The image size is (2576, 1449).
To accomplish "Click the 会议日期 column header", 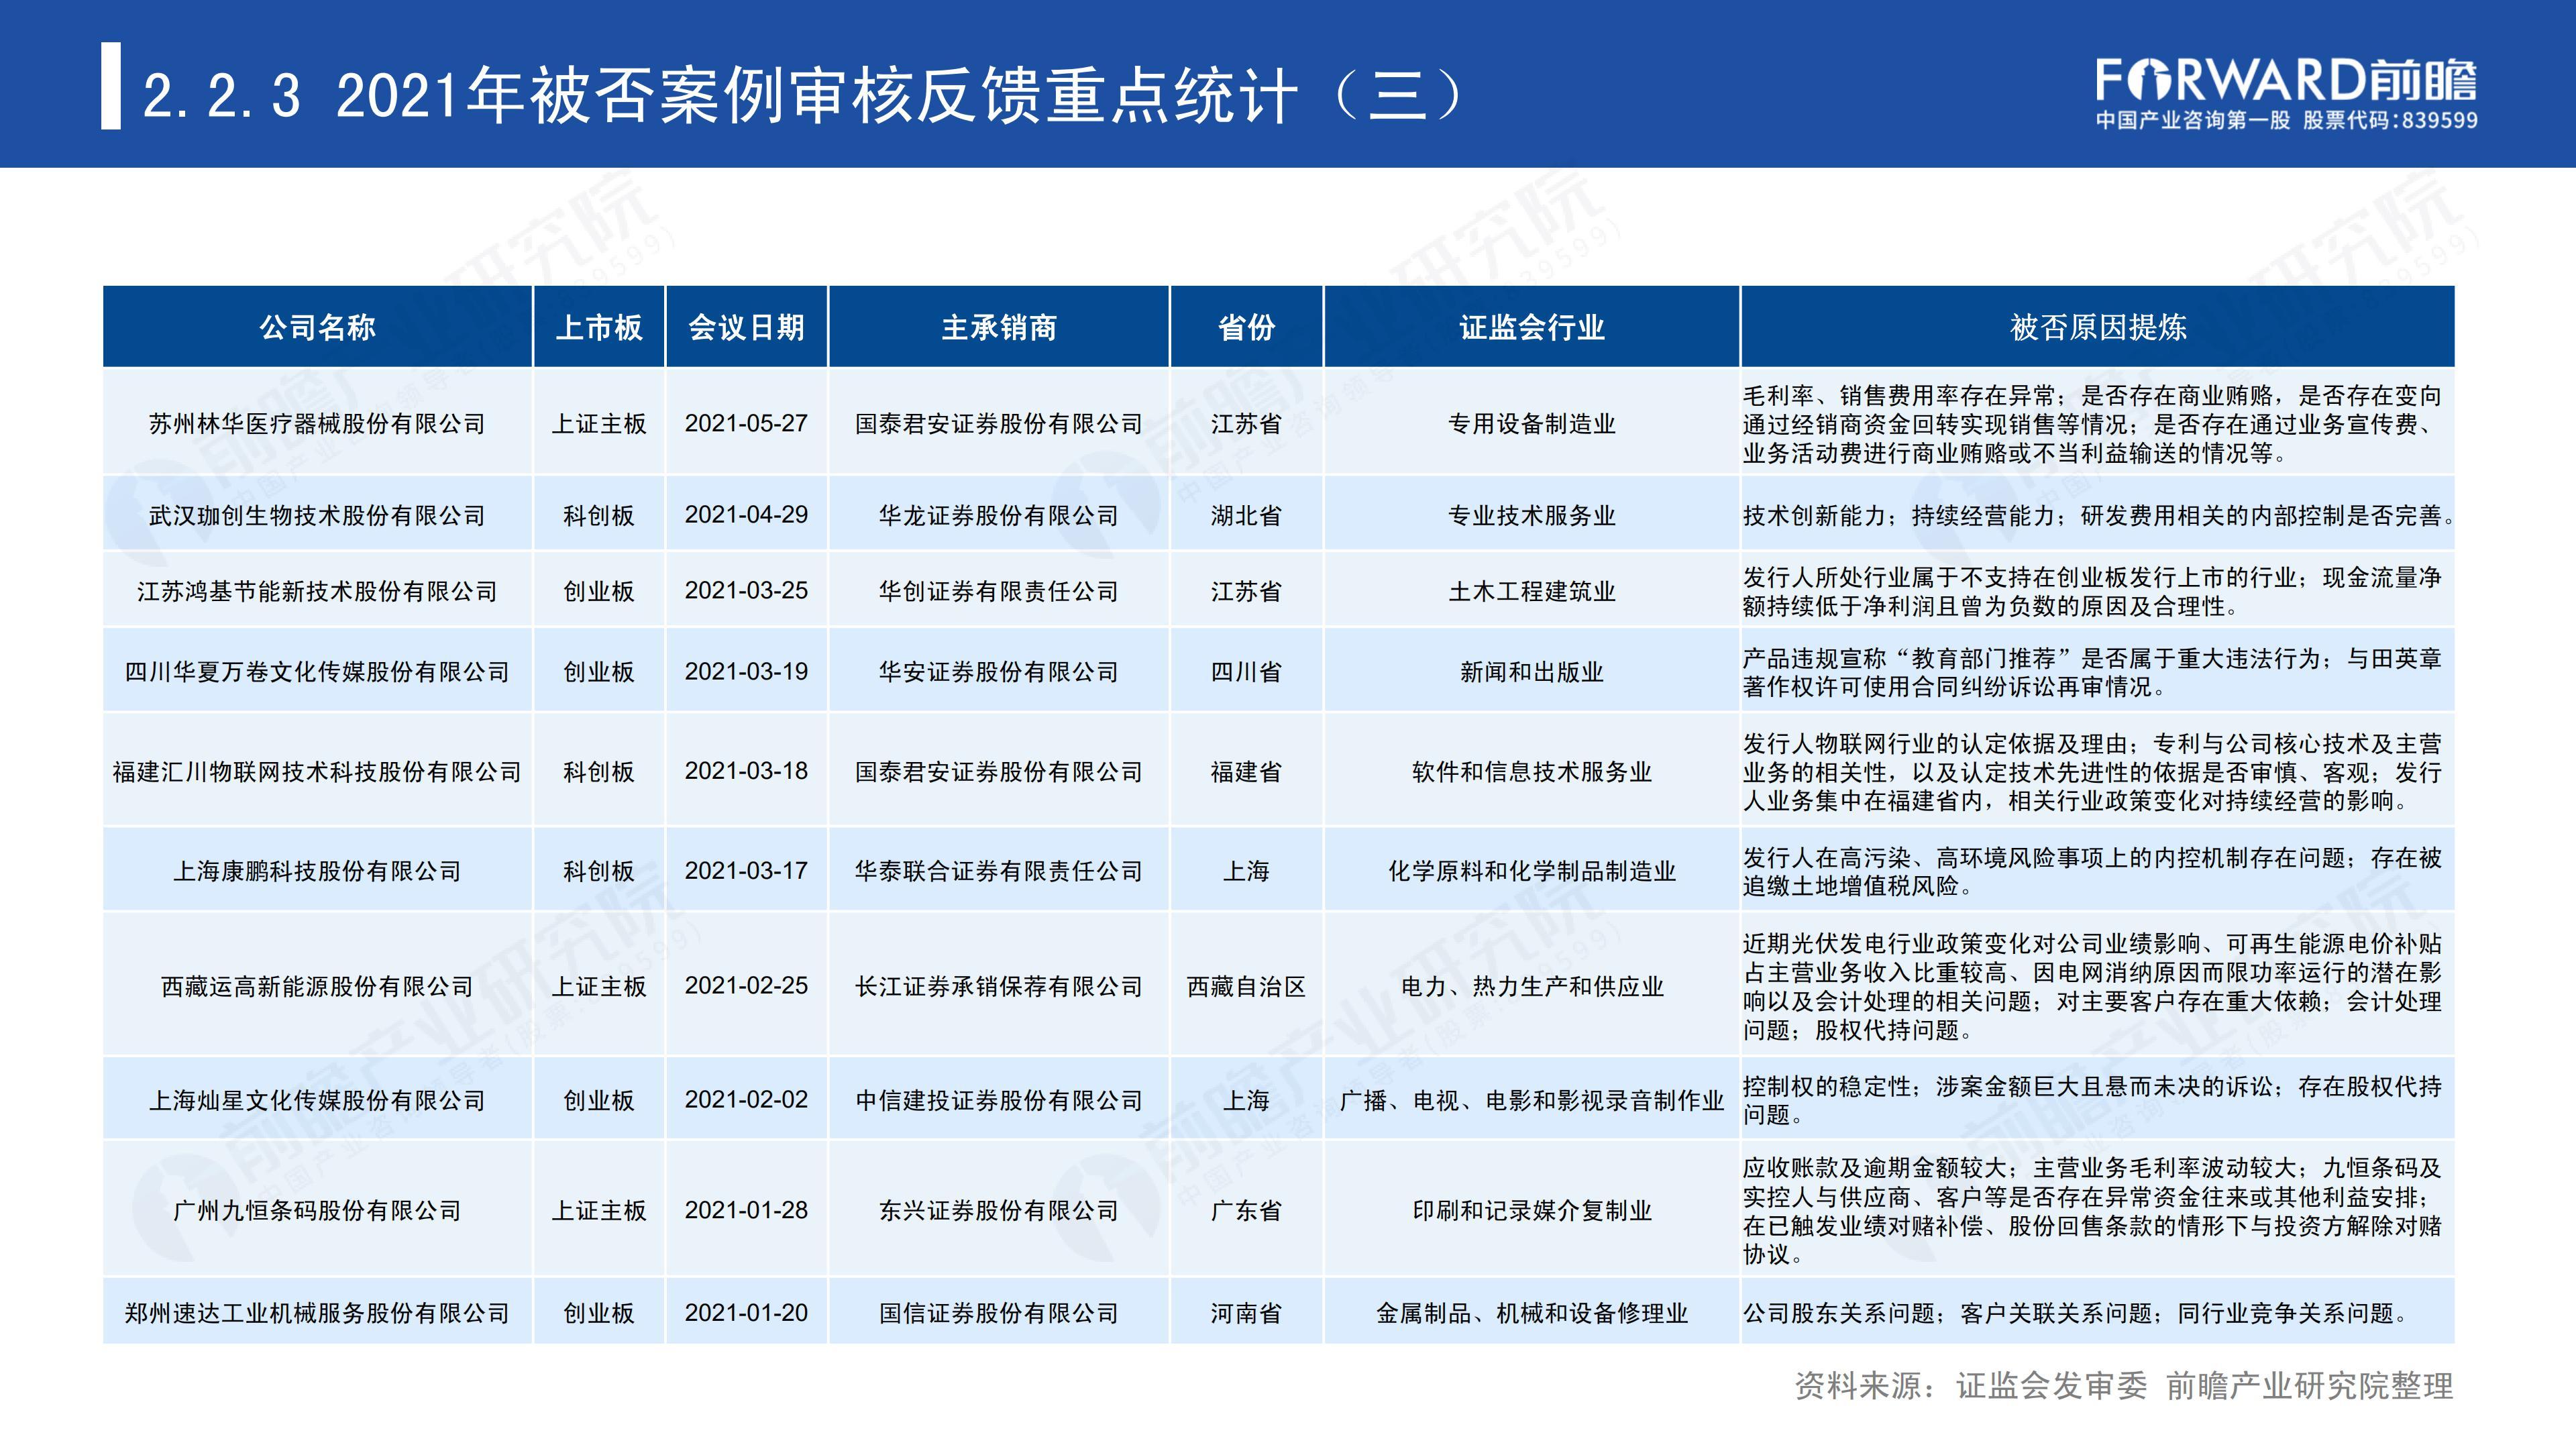I will [746, 327].
